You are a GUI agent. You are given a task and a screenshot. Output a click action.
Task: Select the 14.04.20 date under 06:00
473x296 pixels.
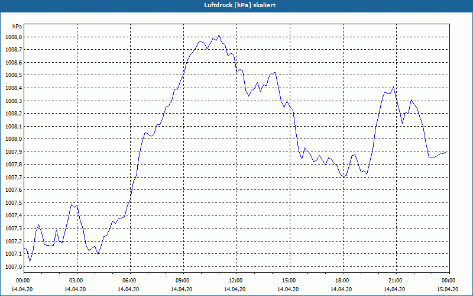point(128,289)
